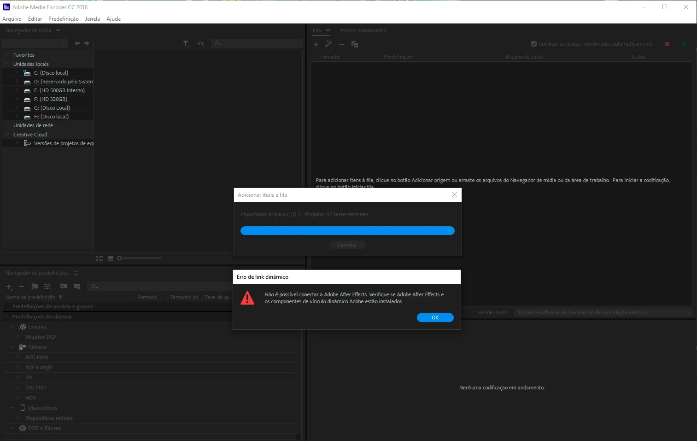Click the Formato column header in queue
Viewport: 697px width, 441px height.
click(330, 57)
